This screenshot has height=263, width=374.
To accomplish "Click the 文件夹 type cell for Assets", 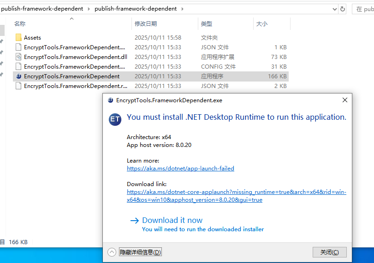I will click(x=209, y=38).
